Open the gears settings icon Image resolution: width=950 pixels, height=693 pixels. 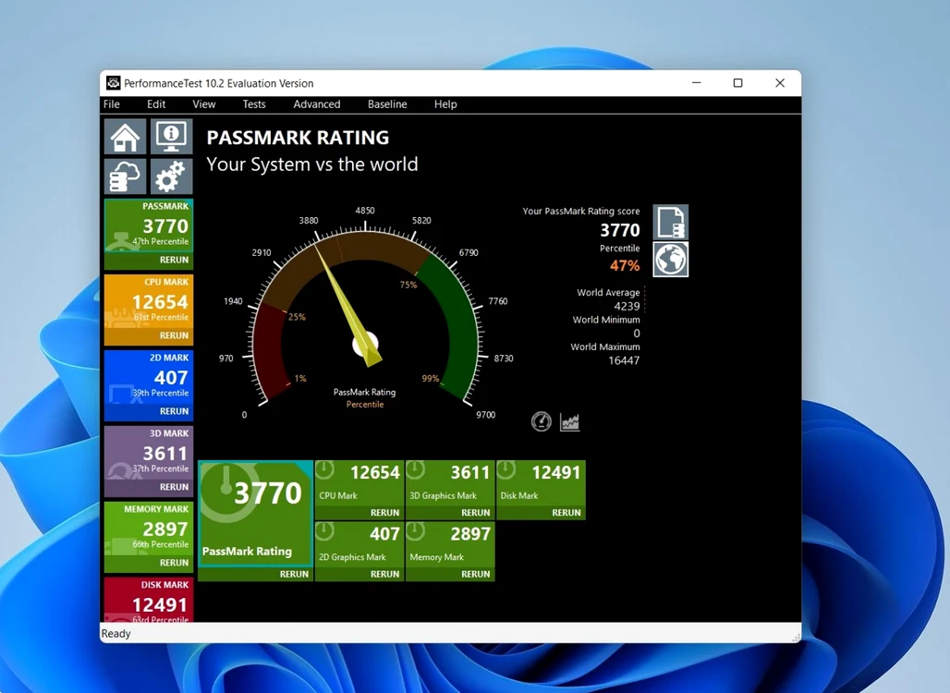(x=172, y=176)
